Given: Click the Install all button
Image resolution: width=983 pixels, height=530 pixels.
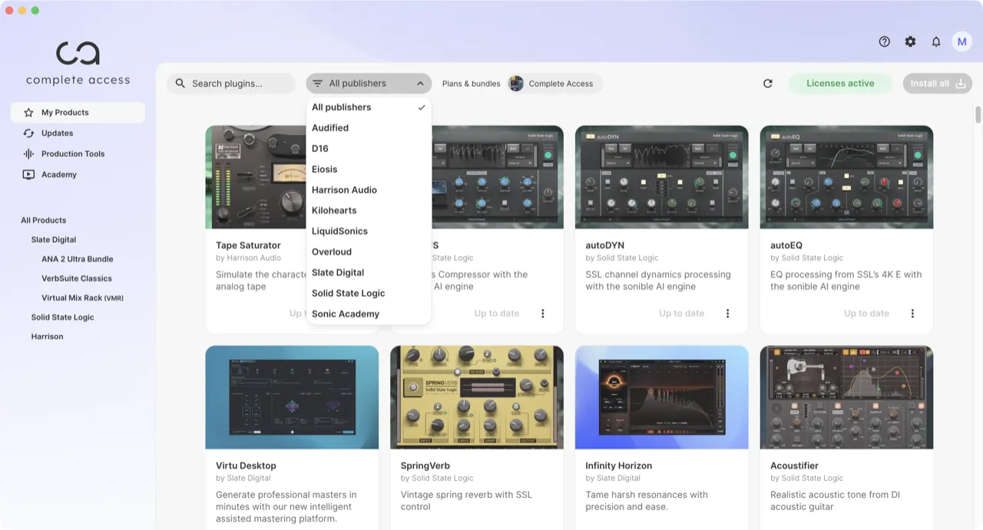Looking at the screenshot, I should point(937,84).
